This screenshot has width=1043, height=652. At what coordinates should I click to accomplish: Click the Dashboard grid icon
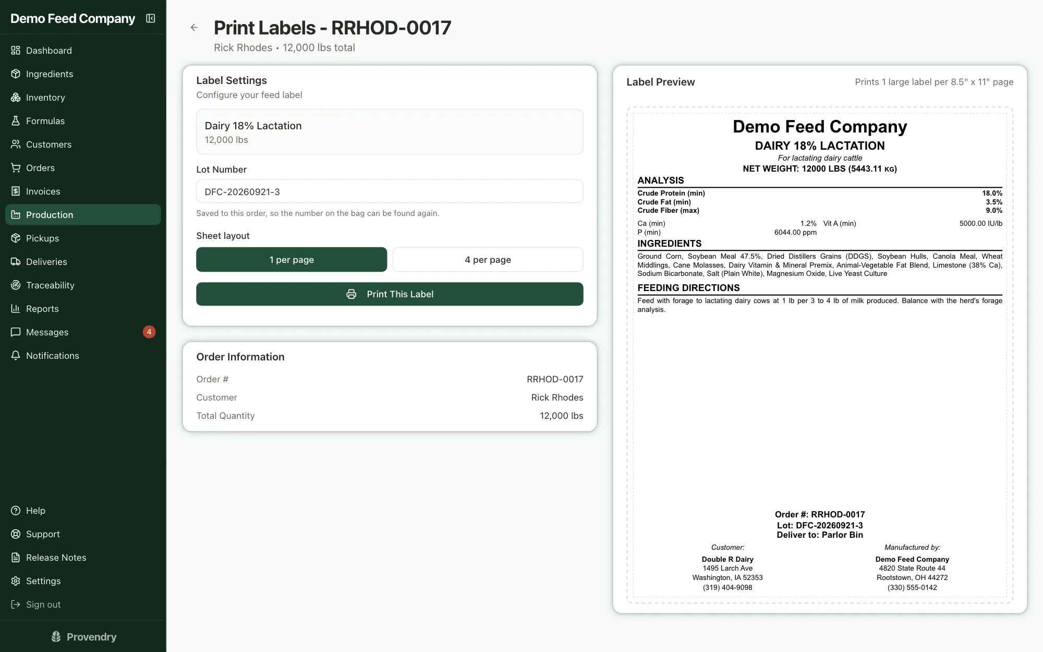click(x=16, y=51)
